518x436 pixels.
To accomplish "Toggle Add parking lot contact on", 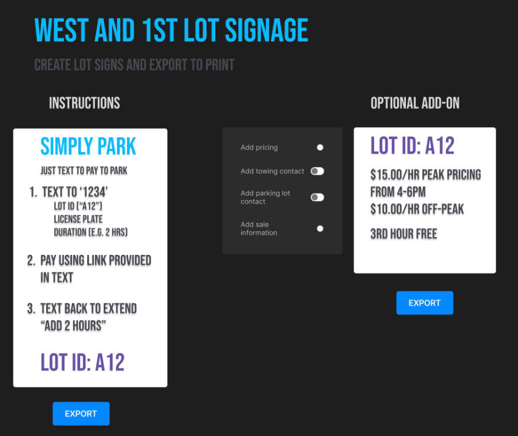I will (317, 197).
